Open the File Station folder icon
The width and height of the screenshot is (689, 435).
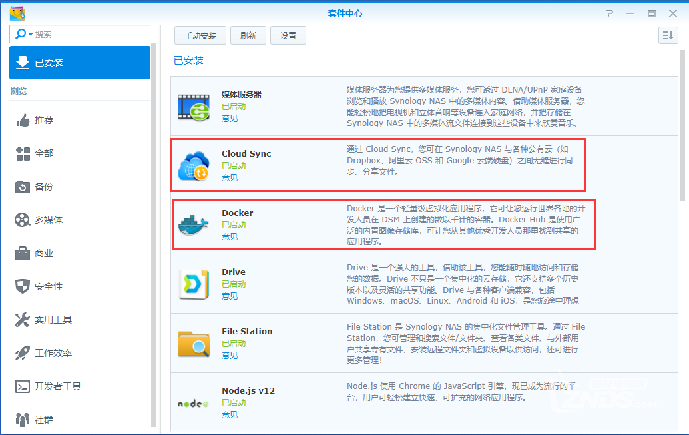click(x=194, y=344)
